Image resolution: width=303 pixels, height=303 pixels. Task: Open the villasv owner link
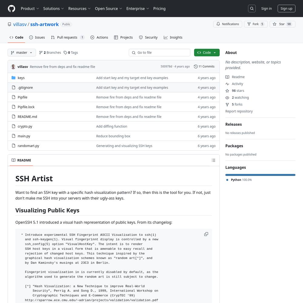20,24
